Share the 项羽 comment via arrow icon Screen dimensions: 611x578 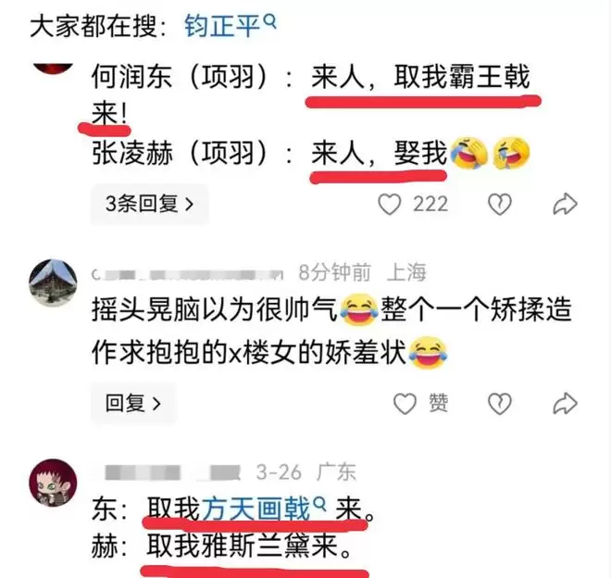[565, 204]
